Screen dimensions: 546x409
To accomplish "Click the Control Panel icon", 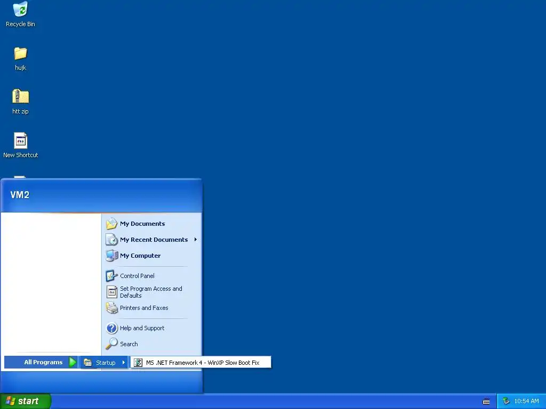I will 112,276.
